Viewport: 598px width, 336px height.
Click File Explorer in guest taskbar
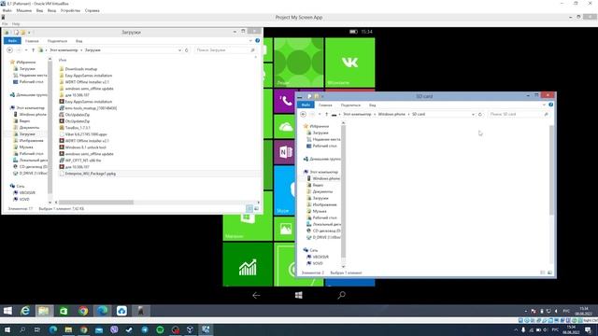[x=44, y=311]
